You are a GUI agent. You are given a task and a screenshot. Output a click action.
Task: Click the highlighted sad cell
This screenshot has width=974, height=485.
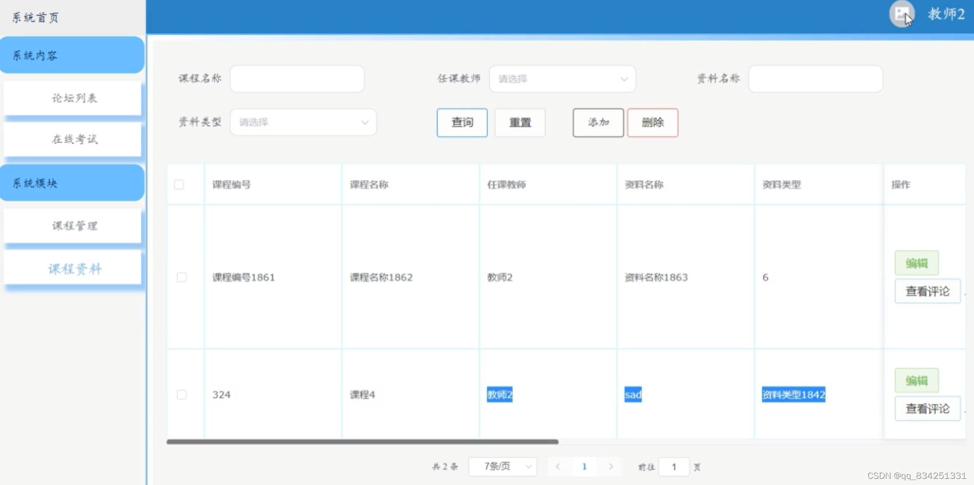tap(633, 395)
